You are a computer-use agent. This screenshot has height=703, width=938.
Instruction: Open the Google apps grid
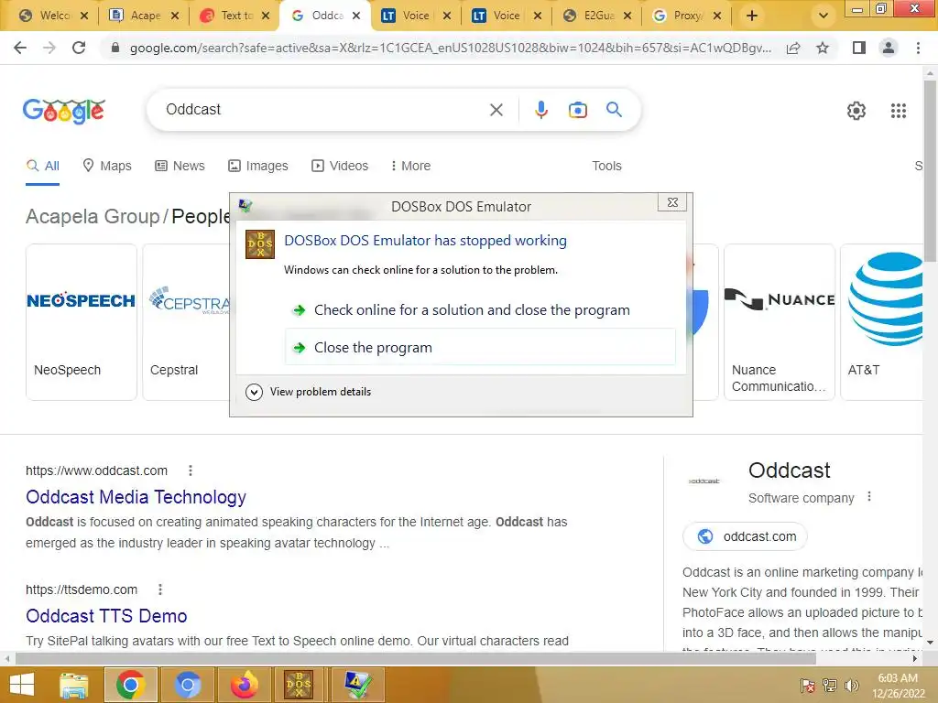[898, 111]
